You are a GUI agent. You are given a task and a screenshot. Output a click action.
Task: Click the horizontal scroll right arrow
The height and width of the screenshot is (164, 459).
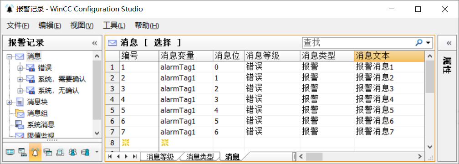point(420,156)
